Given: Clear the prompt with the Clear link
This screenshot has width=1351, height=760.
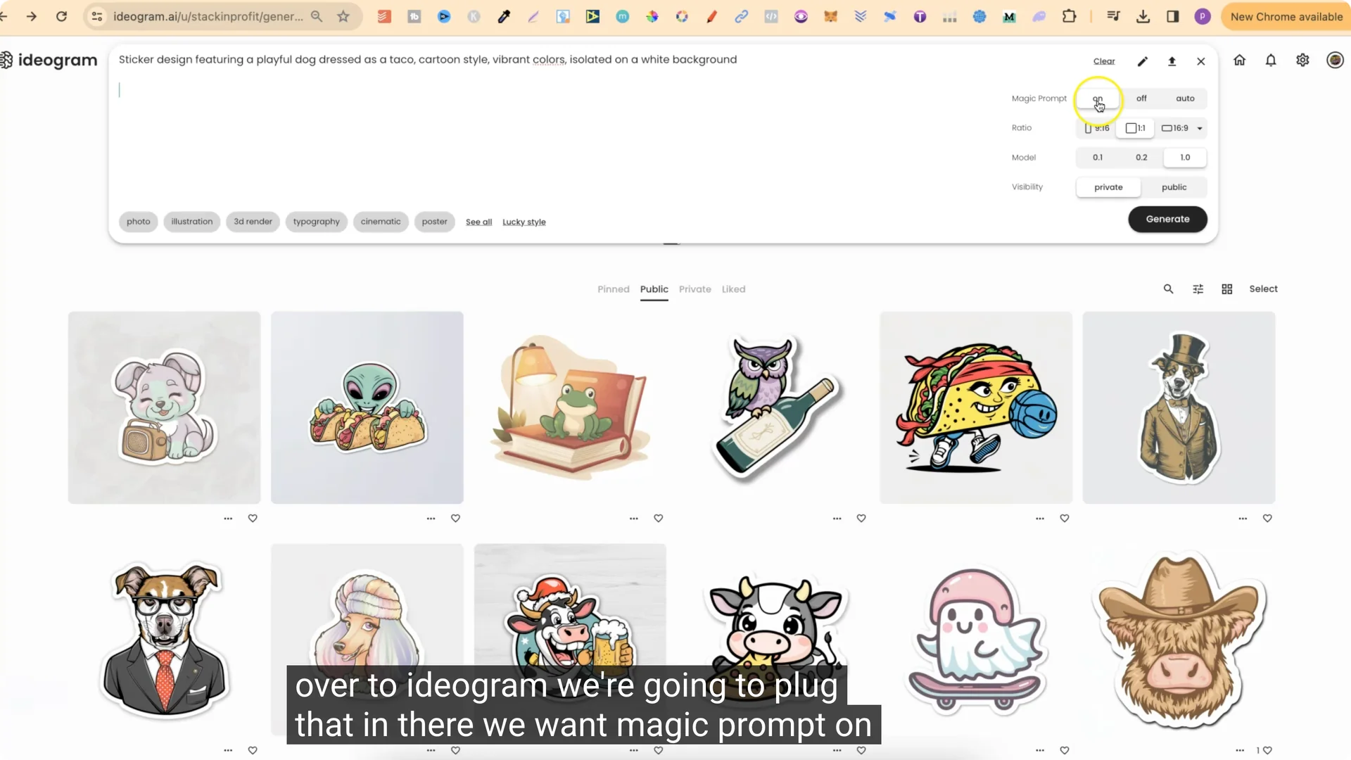Looking at the screenshot, I should coord(1104,61).
